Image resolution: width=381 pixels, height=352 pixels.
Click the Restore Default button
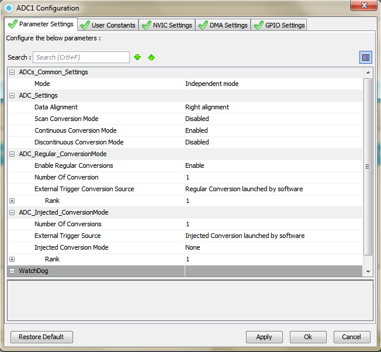coord(41,337)
